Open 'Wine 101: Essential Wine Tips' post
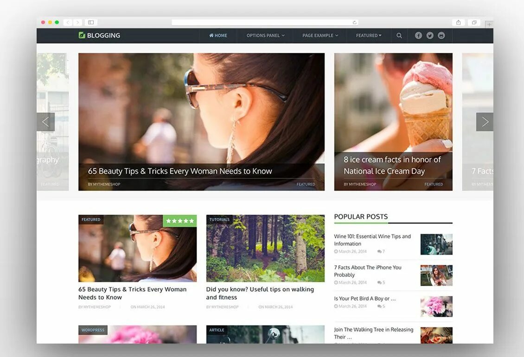 click(372, 240)
